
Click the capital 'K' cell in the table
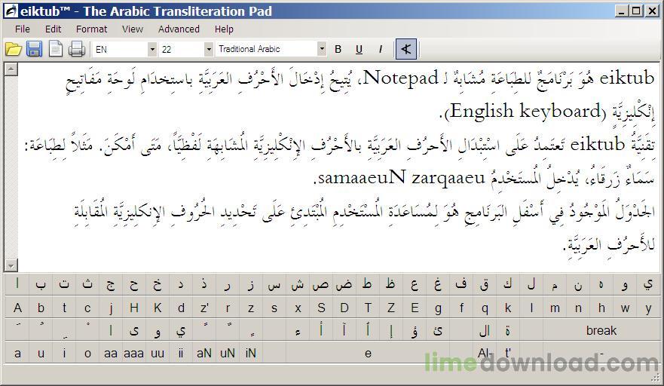click(158, 308)
